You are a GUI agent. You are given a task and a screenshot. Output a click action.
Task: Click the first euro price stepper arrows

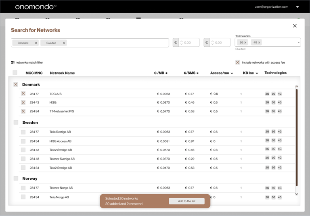point(182,42)
